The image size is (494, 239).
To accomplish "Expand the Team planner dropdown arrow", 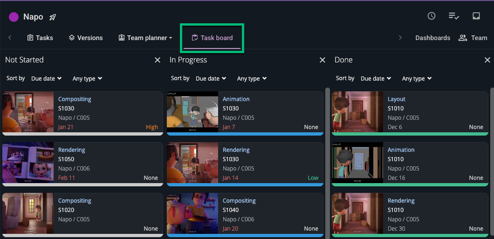I will pos(171,38).
